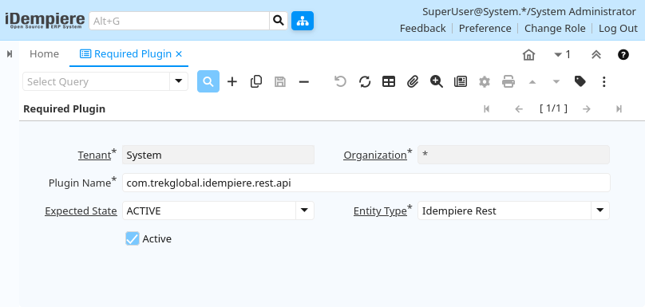The width and height of the screenshot is (645, 307).
Task: Open the Expected State ACTIVE dropdown arrow
Action: click(x=304, y=211)
